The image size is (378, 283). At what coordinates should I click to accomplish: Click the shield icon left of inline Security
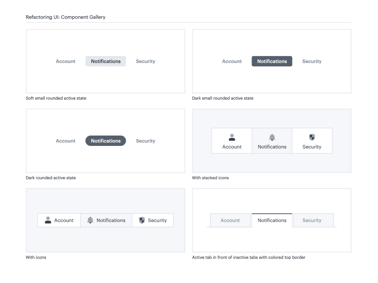click(142, 220)
